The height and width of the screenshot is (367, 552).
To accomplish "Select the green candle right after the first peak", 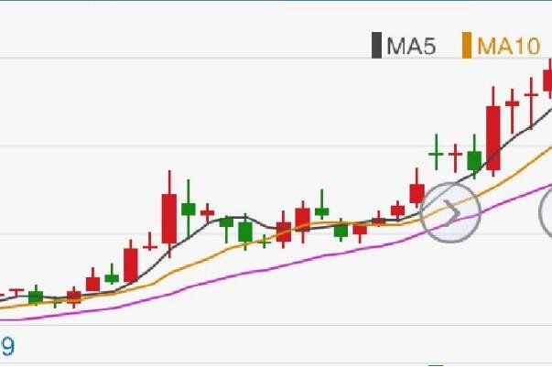I will (189, 209).
